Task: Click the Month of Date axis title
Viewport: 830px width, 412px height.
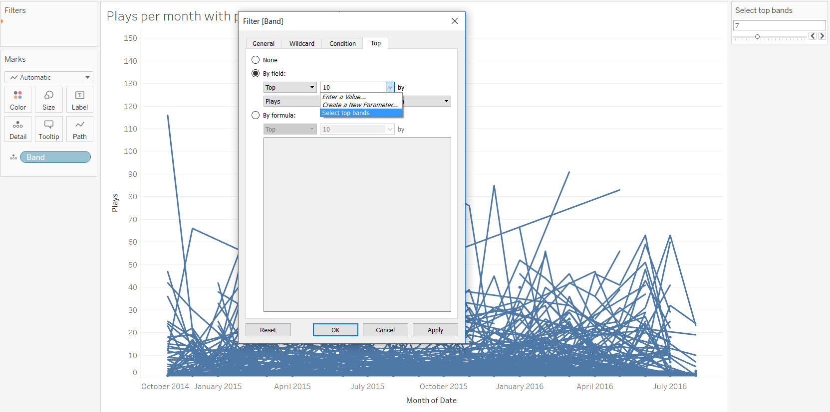Action: (431, 400)
